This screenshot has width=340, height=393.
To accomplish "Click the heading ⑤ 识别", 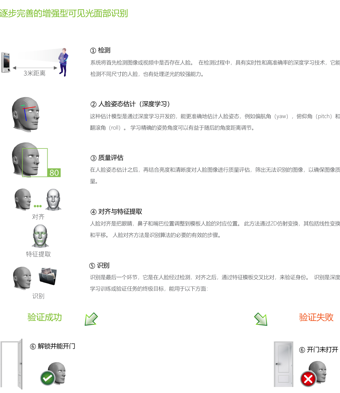I will (x=99, y=266).
